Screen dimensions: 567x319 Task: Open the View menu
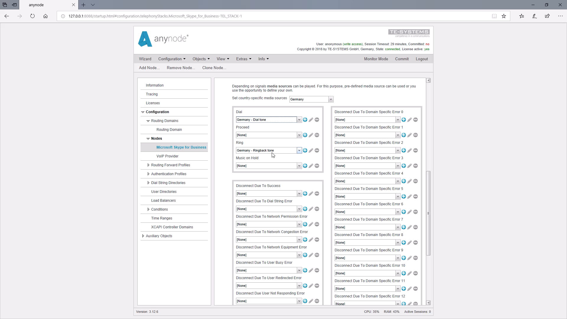tap(223, 59)
